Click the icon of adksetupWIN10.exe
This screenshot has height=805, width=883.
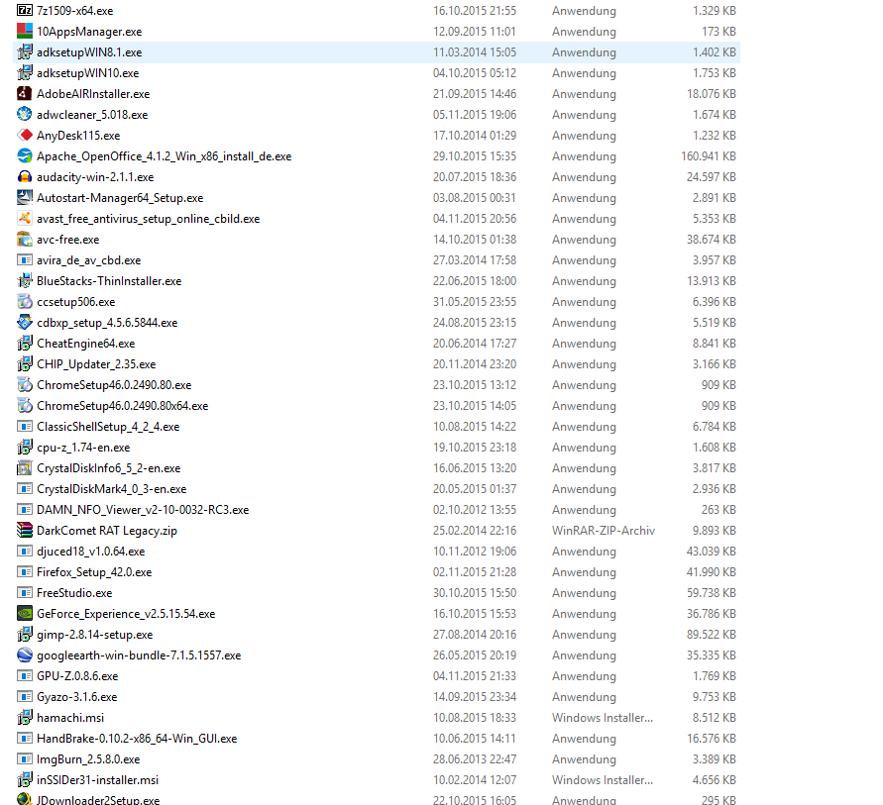click(24, 72)
